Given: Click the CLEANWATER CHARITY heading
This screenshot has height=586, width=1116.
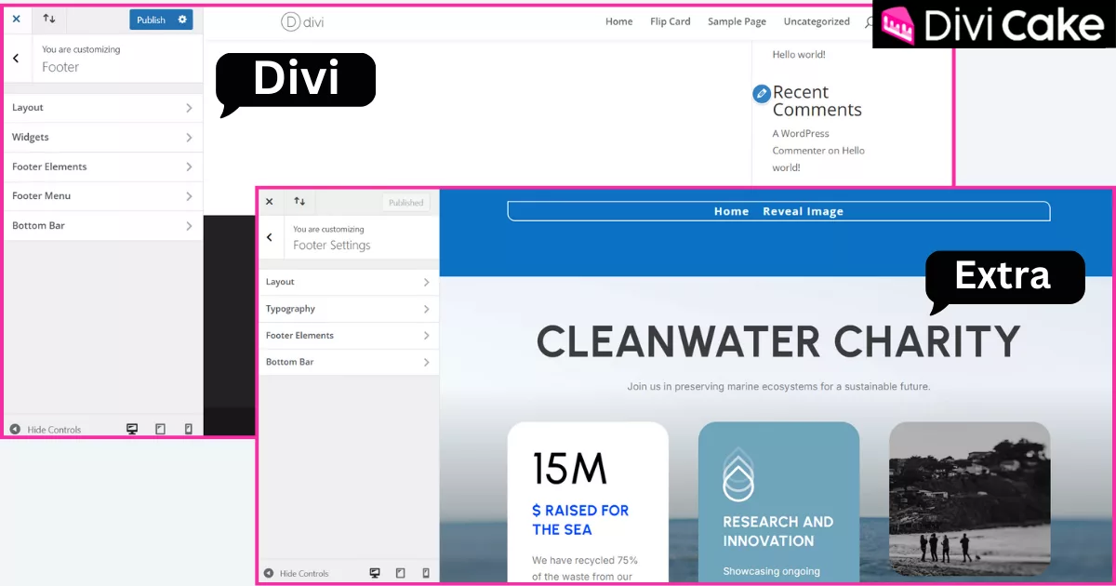Looking at the screenshot, I should 778,341.
